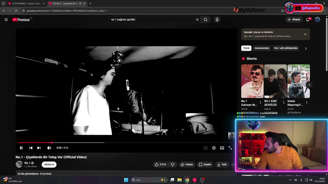Viewport: 328px width, 184px height.
Task: Close the FLOW360 browser tab
Action: [x=44, y=4]
